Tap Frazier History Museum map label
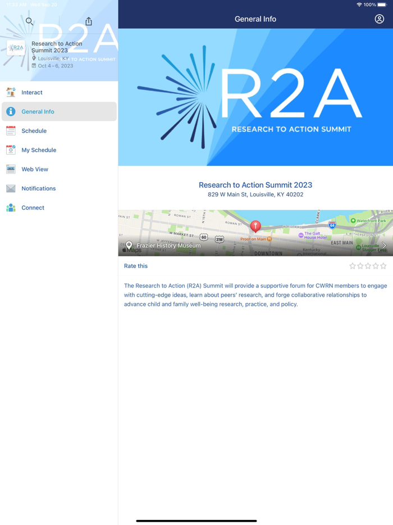The width and height of the screenshot is (393, 525). point(168,246)
